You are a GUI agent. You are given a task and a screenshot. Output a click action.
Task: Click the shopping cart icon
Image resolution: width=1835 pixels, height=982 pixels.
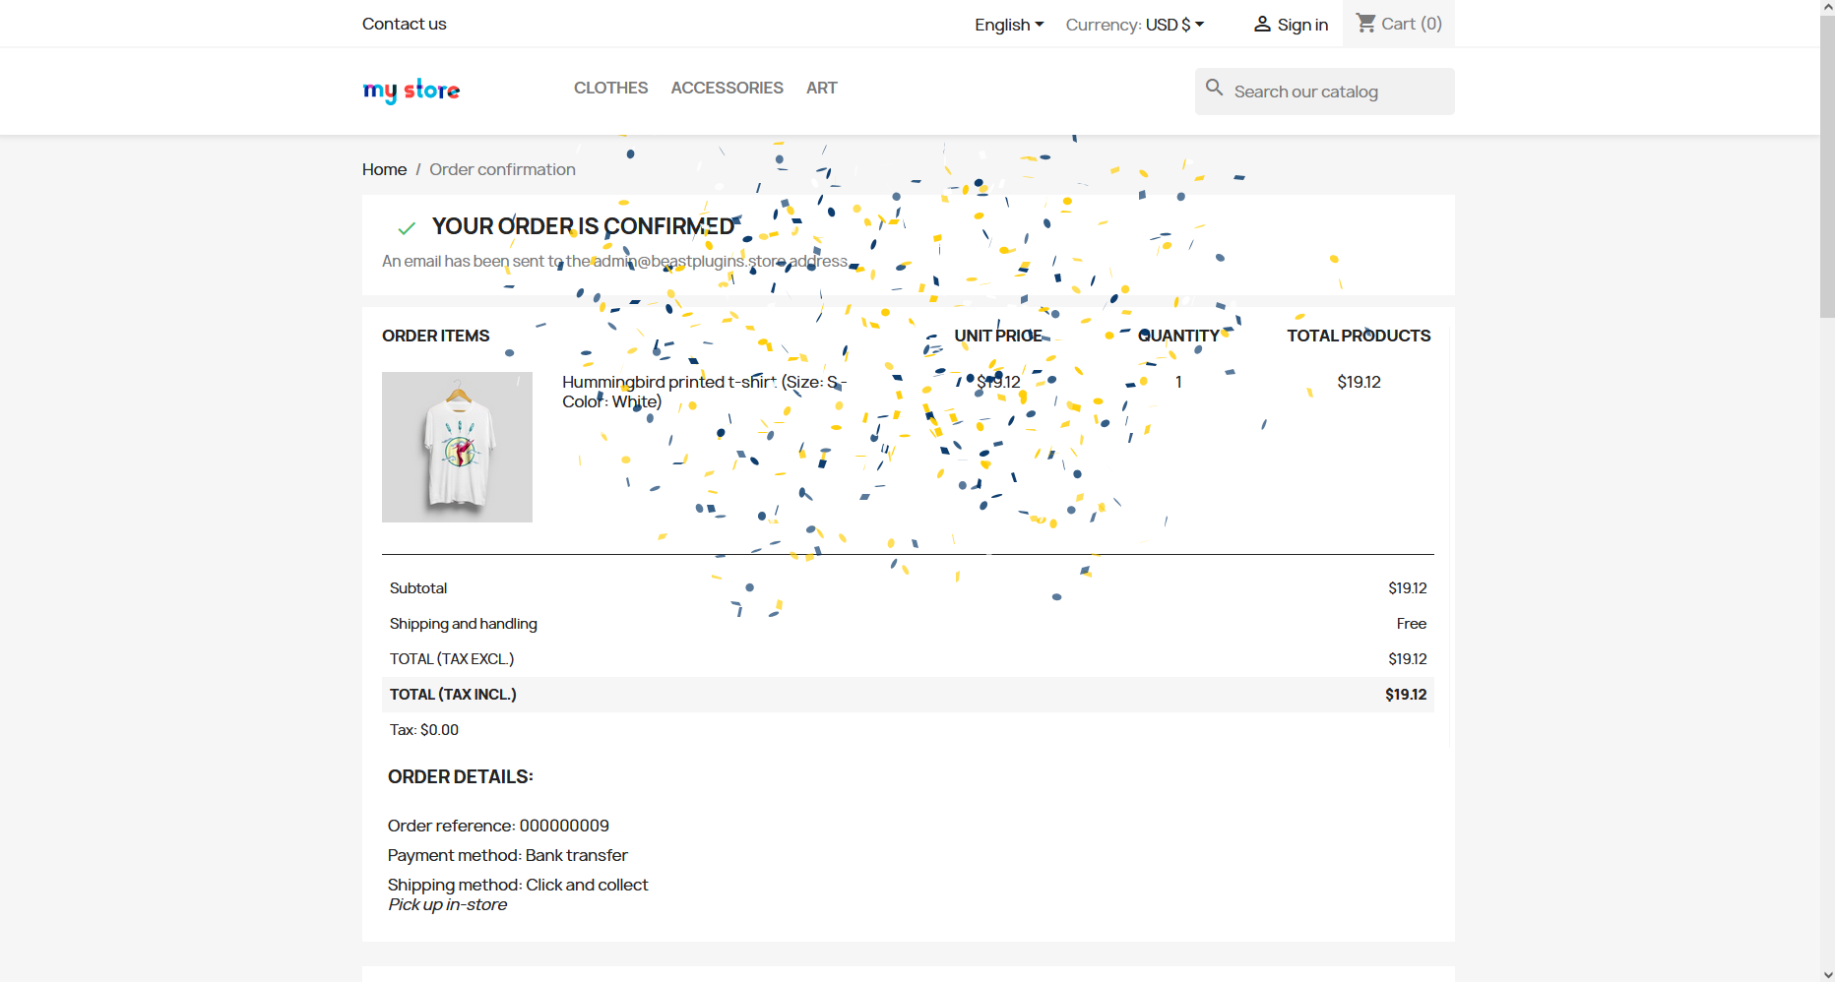pyautogui.click(x=1365, y=23)
